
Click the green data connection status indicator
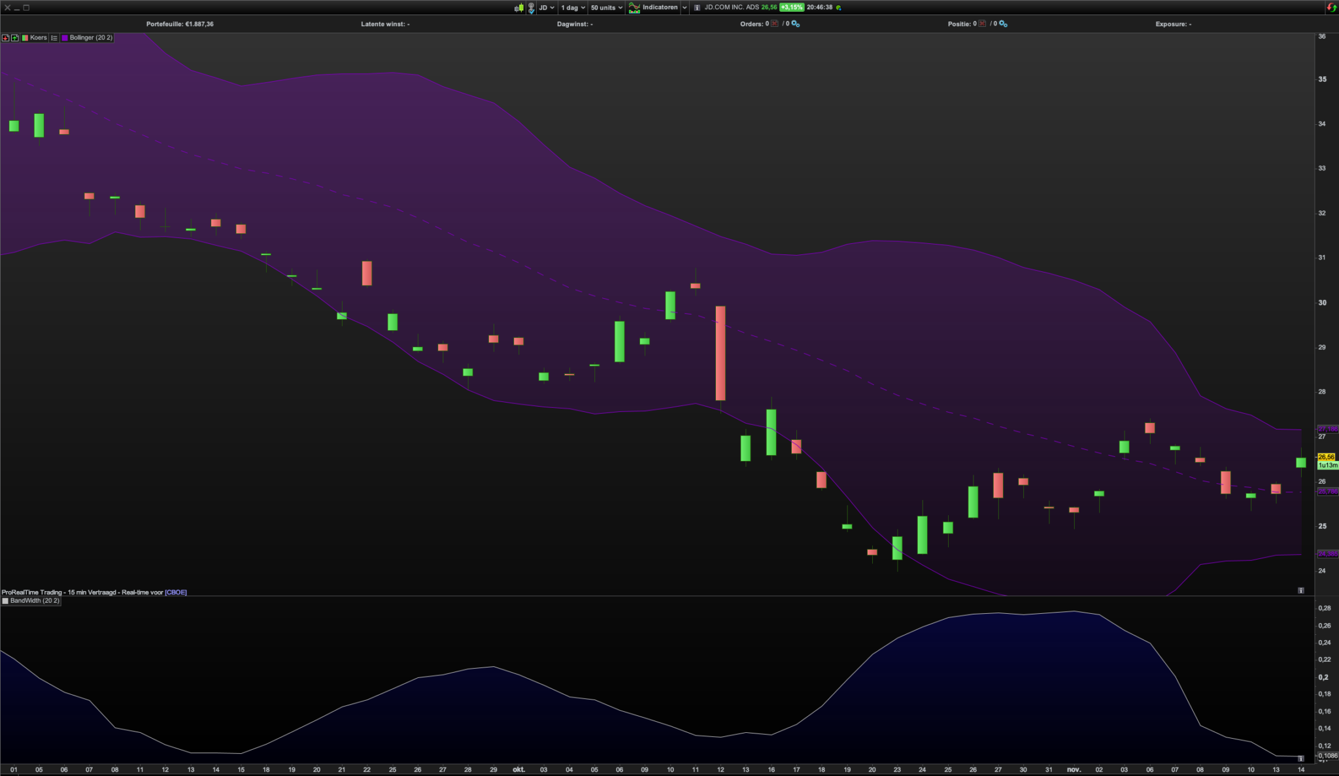point(839,8)
